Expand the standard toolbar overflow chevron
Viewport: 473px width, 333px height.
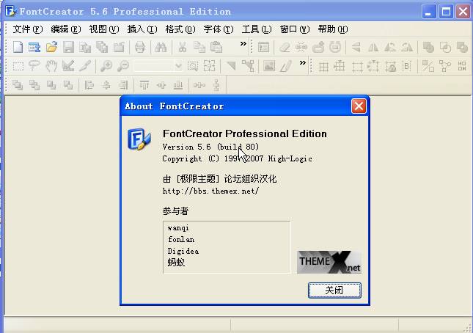pos(243,44)
